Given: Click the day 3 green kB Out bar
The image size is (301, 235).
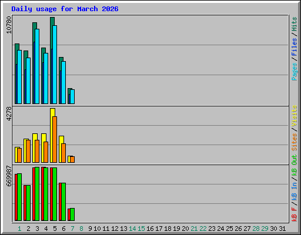Looking at the screenshot, I should [x=37, y=194].
